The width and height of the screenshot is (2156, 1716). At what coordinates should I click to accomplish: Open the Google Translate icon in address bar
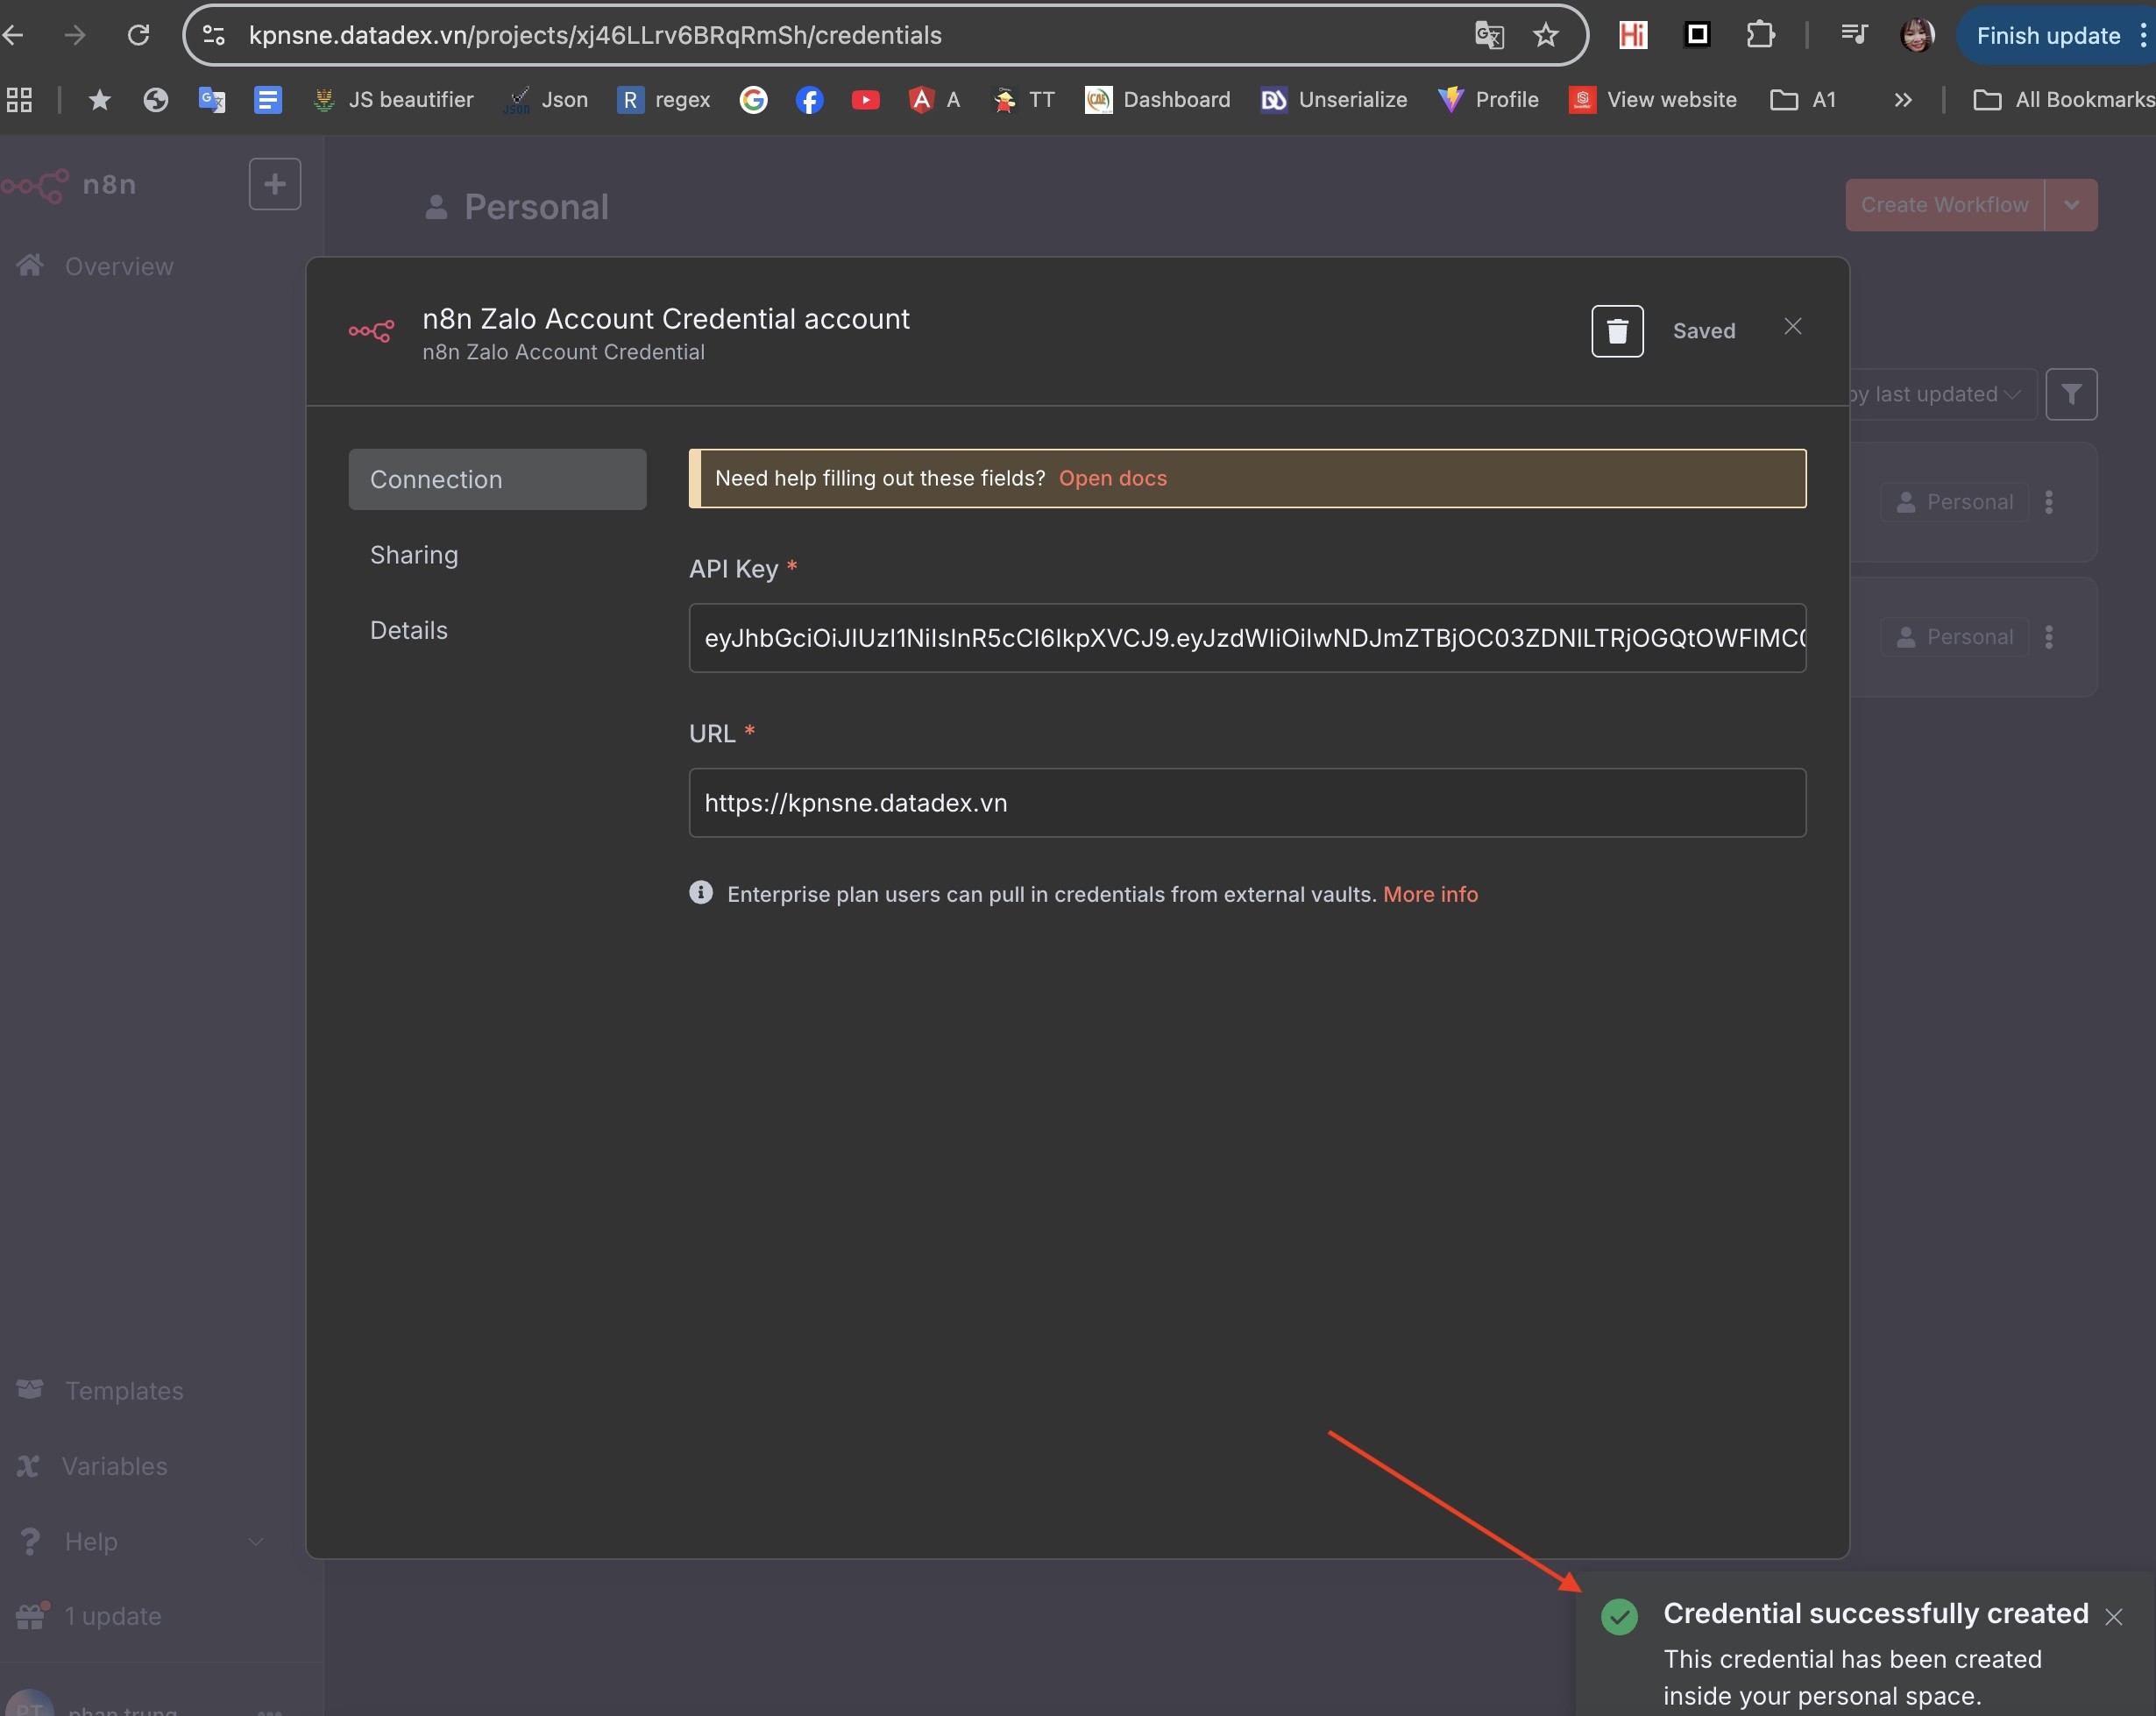coord(1489,35)
